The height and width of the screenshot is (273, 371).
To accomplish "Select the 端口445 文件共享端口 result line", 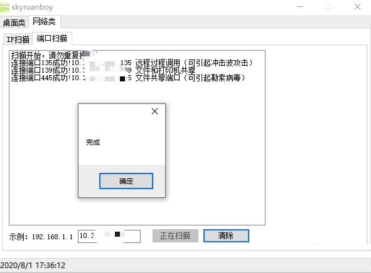I will [x=128, y=78].
